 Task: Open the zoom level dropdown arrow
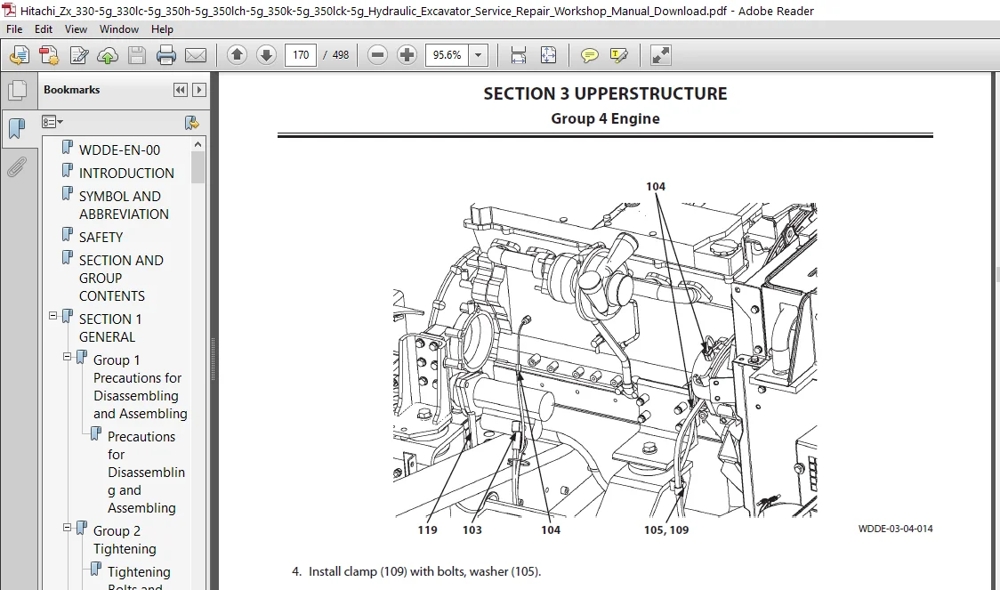[479, 55]
